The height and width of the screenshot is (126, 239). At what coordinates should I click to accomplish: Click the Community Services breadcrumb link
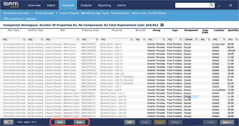click(16, 13)
